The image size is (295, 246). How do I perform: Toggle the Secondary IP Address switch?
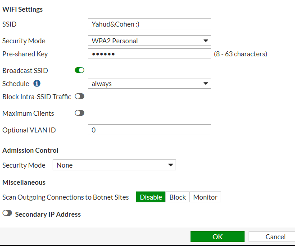click(7, 214)
